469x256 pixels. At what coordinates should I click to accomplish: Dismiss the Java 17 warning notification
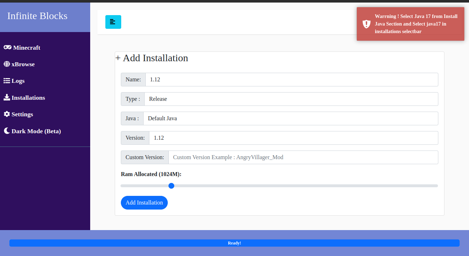[411, 24]
